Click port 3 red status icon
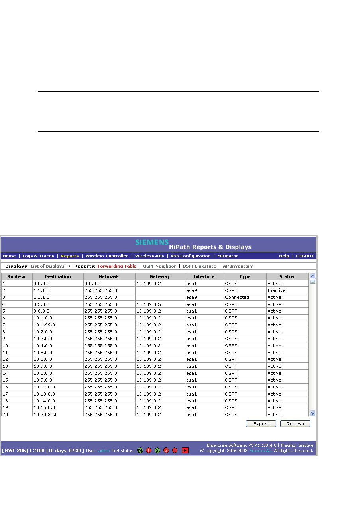This screenshot has height=523, width=338. [x=166, y=451]
